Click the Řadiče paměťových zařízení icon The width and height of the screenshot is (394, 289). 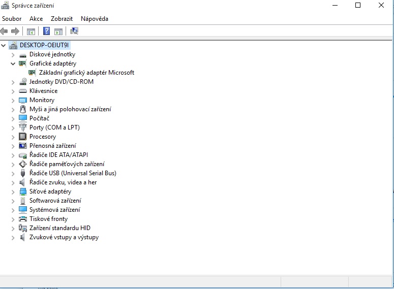pos(23,164)
